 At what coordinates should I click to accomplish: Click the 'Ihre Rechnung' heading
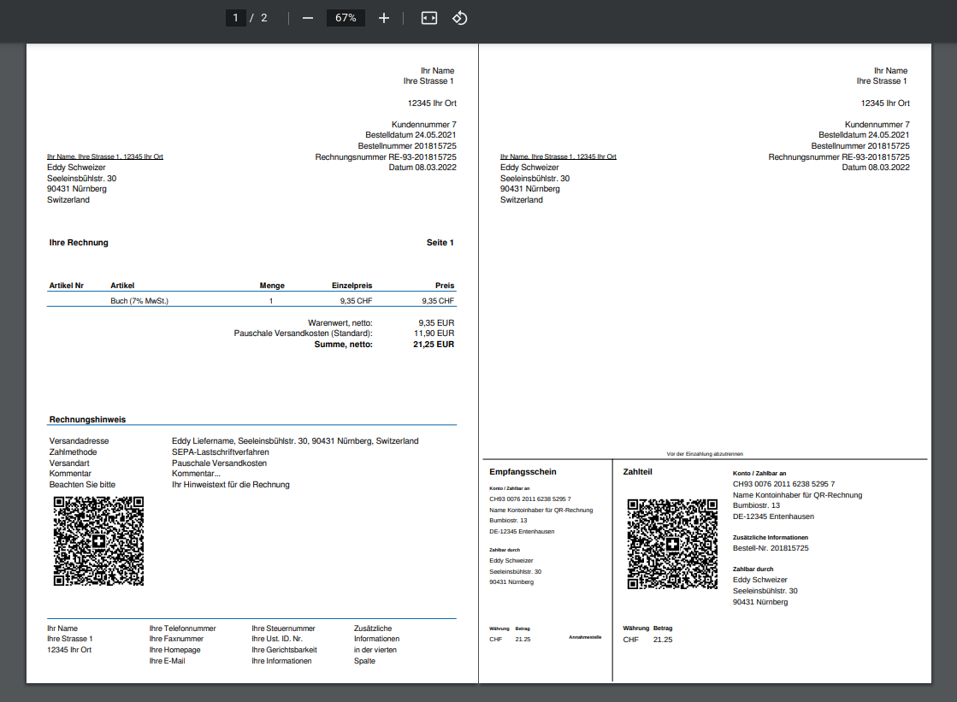click(x=79, y=242)
